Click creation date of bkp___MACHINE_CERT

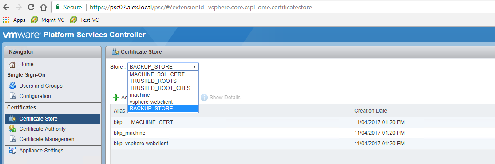pyautogui.click(x=380, y=122)
